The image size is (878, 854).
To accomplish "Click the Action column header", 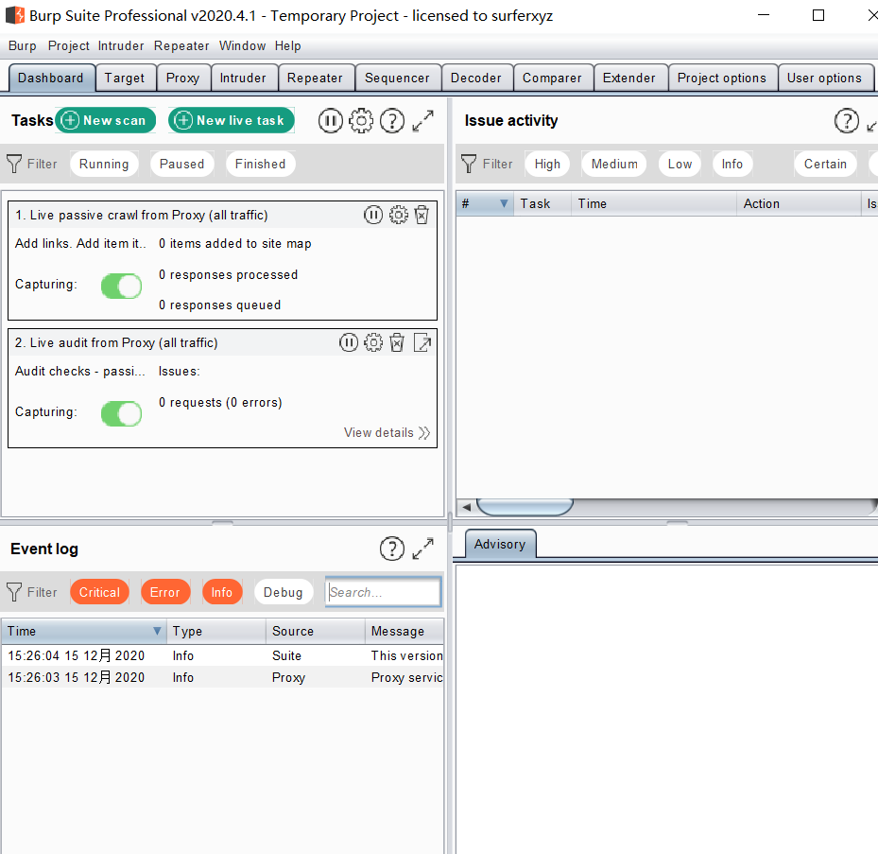I will [x=799, y=203].
